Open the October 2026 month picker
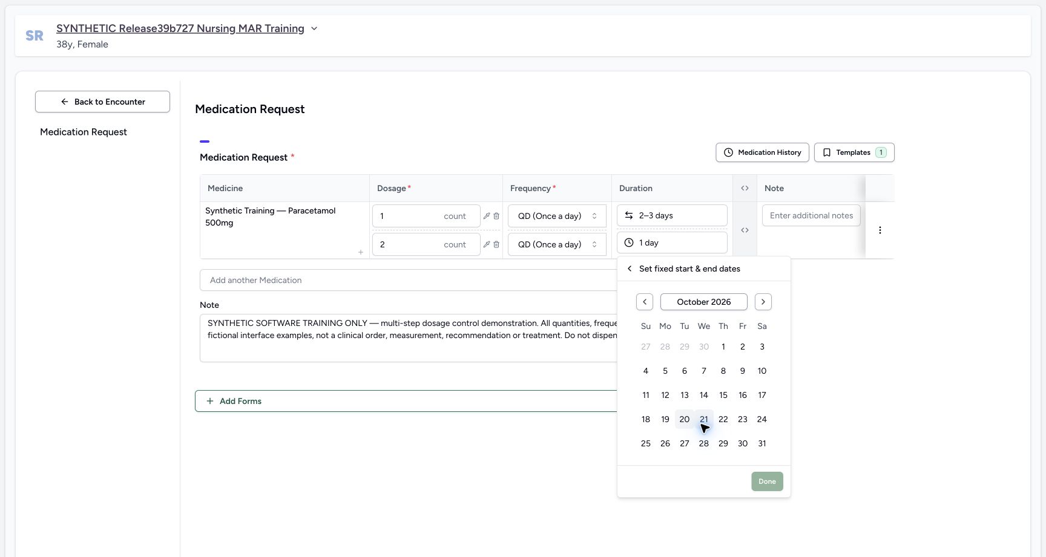1046x557 pixels. tap(704, 302)
